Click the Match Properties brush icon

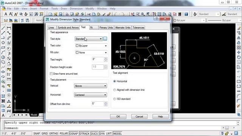click(x=104, y=14)
